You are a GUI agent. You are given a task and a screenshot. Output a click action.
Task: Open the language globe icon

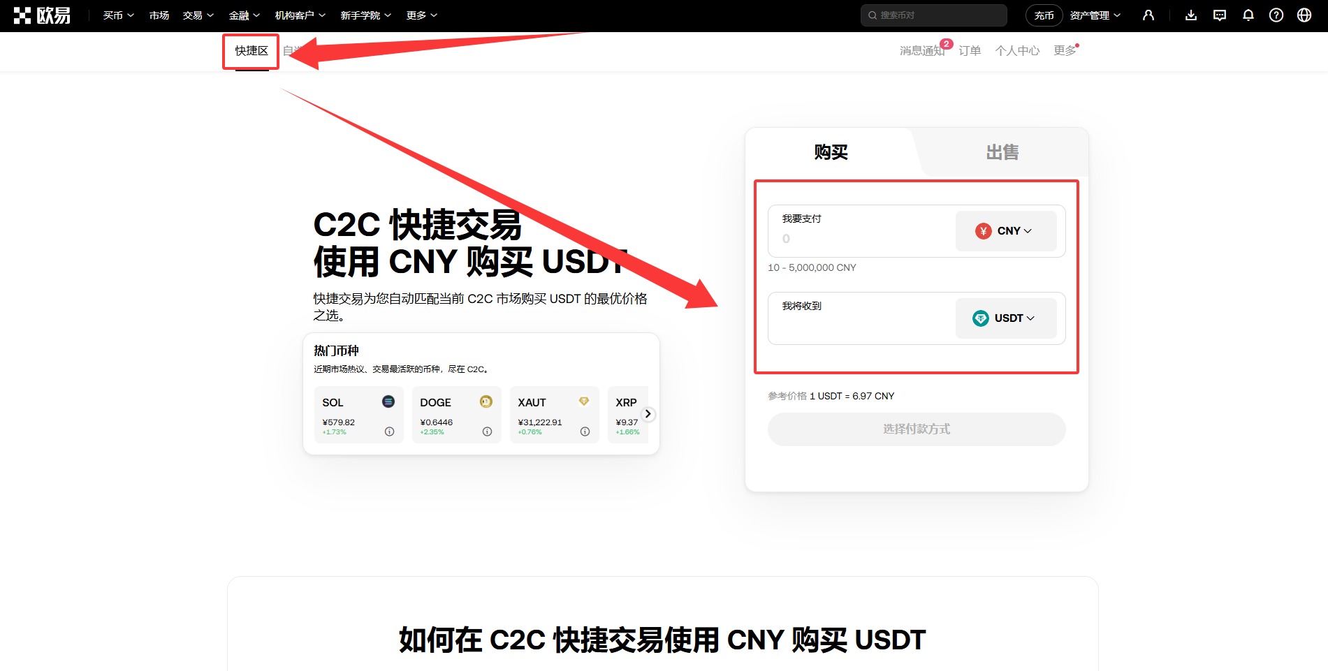point(1304,15)
